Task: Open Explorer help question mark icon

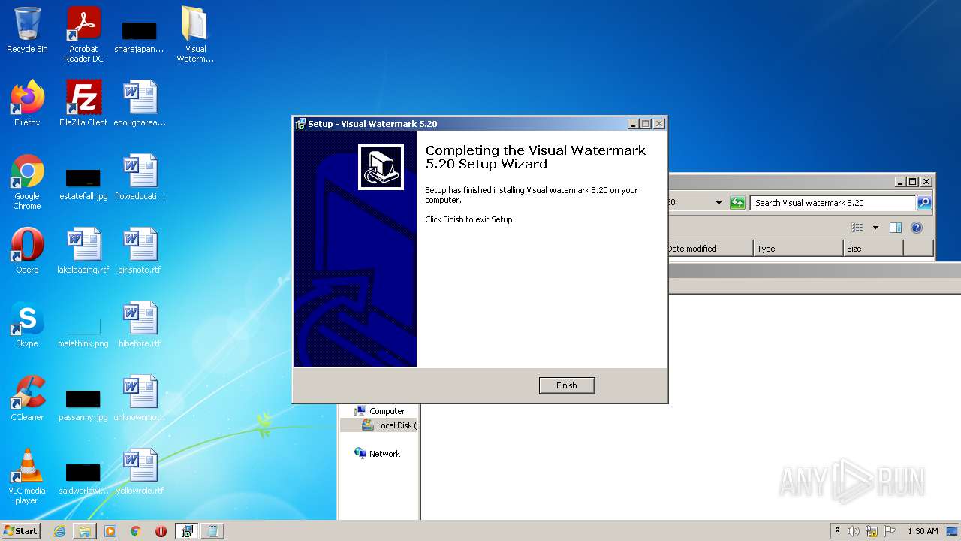Action: 917,228
